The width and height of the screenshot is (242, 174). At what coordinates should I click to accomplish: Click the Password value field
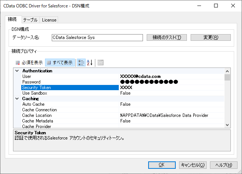[x=171, y=82]
